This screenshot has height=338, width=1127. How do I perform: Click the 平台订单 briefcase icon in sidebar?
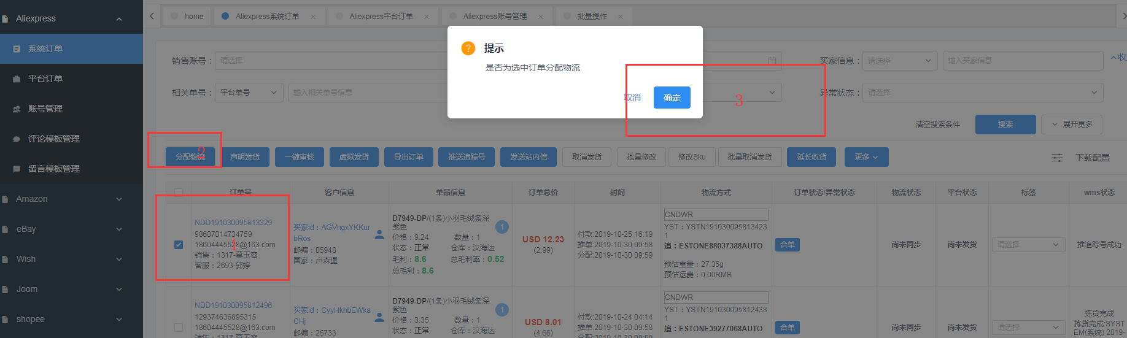click(17, 79)
